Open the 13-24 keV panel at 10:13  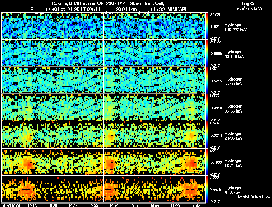tap(32, 162)
